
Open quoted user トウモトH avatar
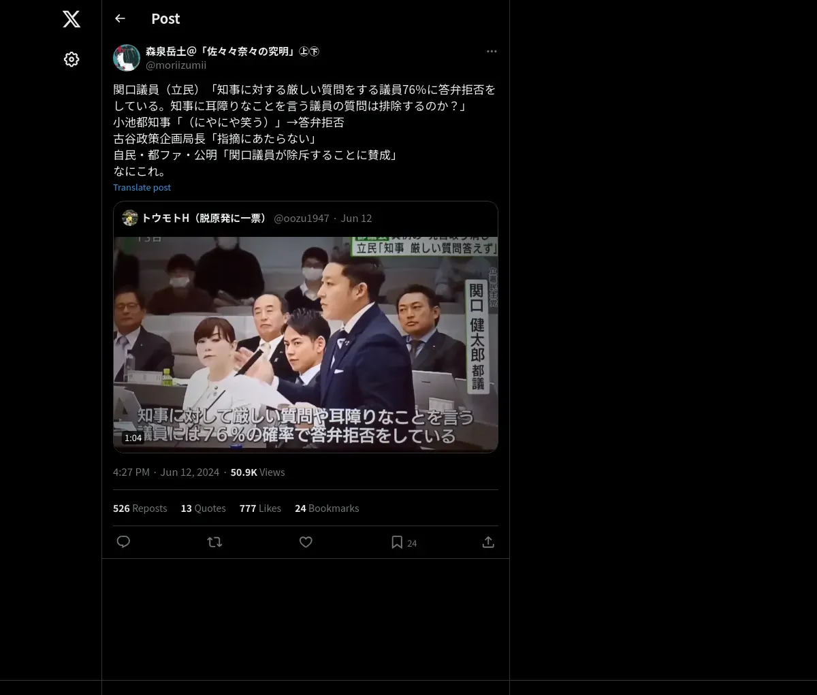[x=129, y=218]
